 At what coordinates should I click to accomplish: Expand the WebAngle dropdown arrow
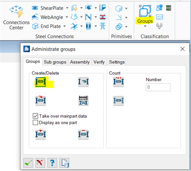tap(67, 17)
